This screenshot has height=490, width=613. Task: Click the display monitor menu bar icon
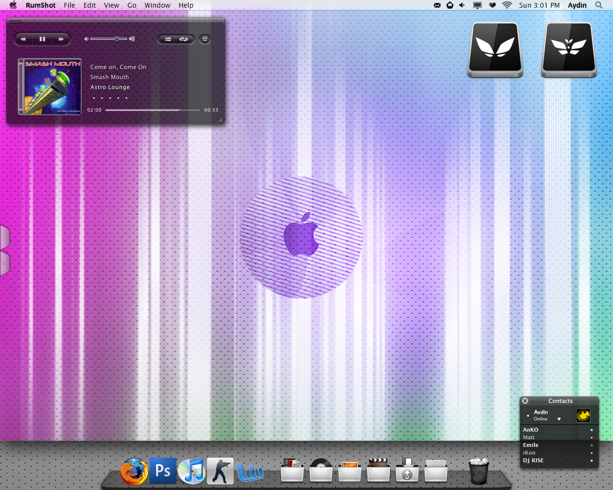click(x=477, y=5)
